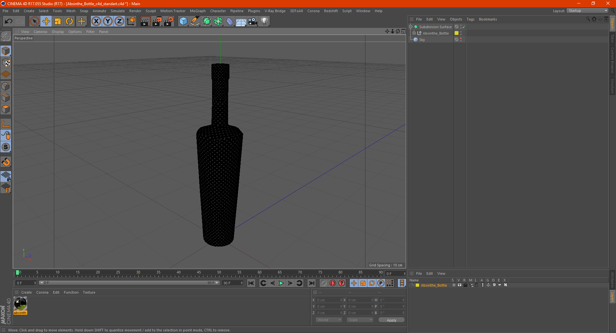Toggle Enable Snap S icon

(x=6, y=147)
